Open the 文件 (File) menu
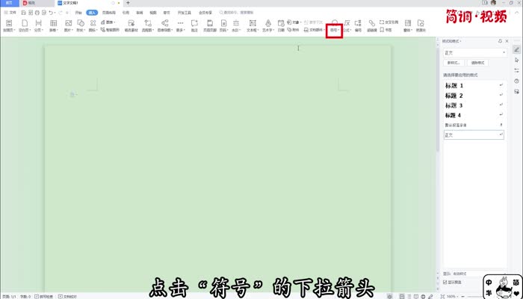 pyautogui.click(x=10, y=13)
